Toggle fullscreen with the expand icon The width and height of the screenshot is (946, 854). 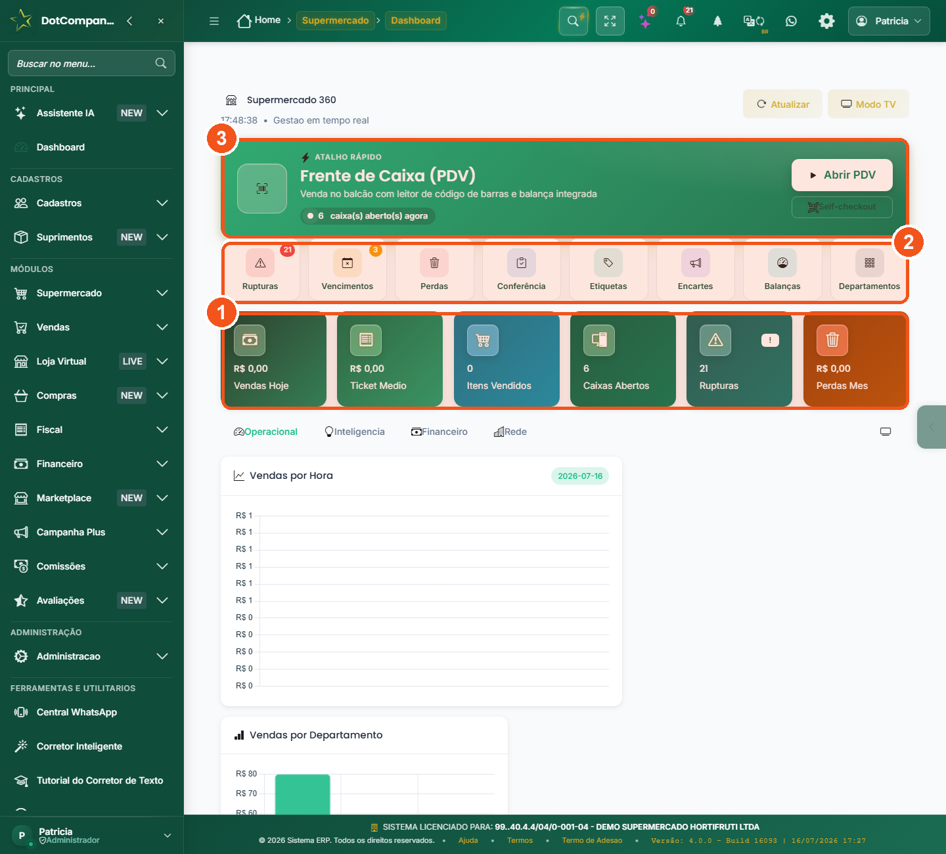[x=610, y=21]
